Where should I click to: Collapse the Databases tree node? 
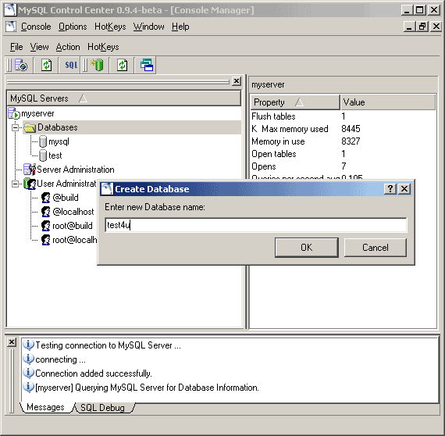pos(15,128)
